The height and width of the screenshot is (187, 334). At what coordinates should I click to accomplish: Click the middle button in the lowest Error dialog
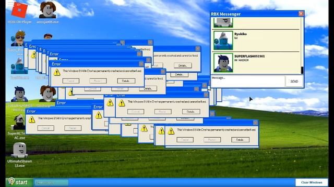[x=212, y=140]
